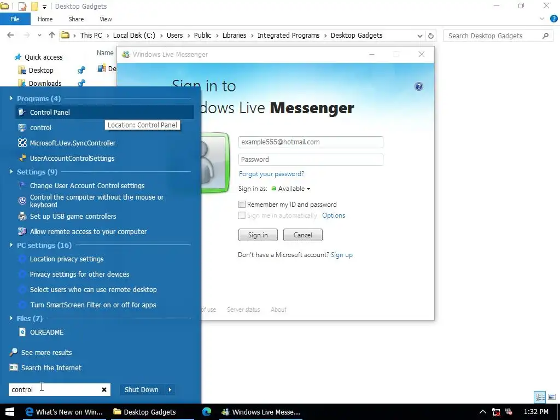The height and width of the screenshot is (420, 560).
Task: Clear the start menu search box
Action: tap(104, 389)
